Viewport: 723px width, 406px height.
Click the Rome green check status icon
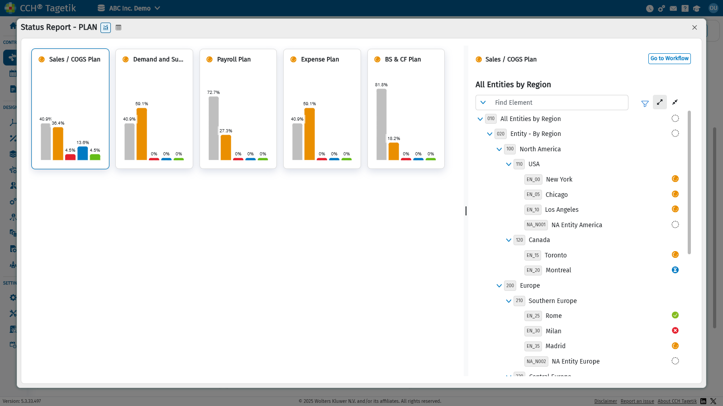click(675, 315)
